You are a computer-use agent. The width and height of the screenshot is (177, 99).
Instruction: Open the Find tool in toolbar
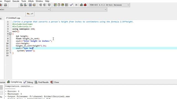(x=21, y=5)
